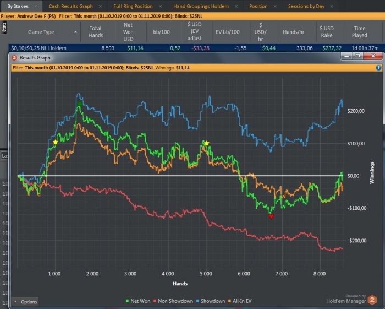Click the Total Hands column header
Viewport: 385px width, 309px height.
click(x=95, y=32)
